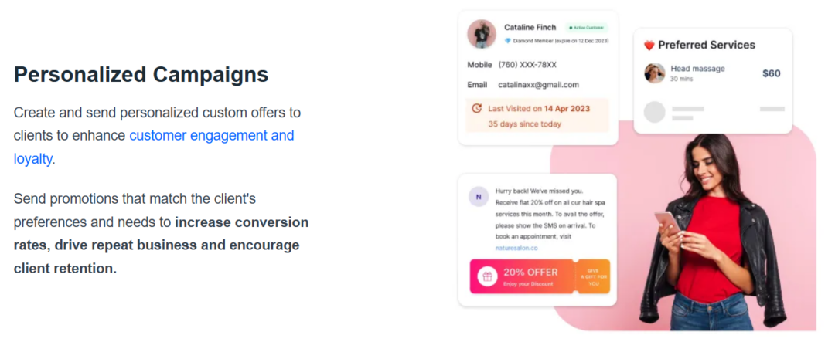Image resolution: width=835 pixels, height=342 pixels.
Task: Open the naturesalon.co link
Action: (517, 248)
